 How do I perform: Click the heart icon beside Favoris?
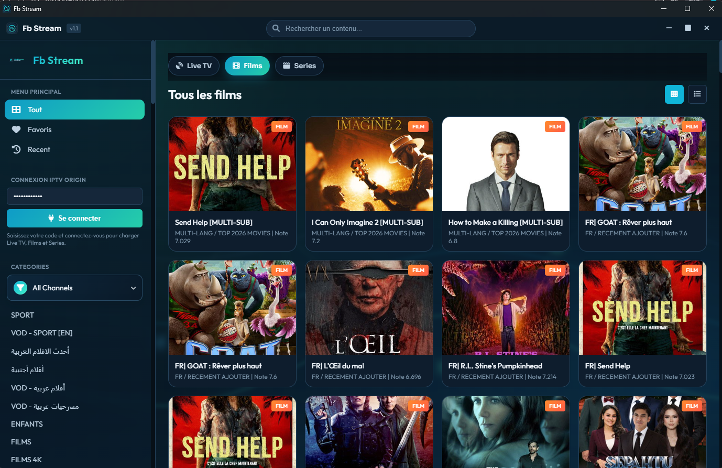[16, 129]
